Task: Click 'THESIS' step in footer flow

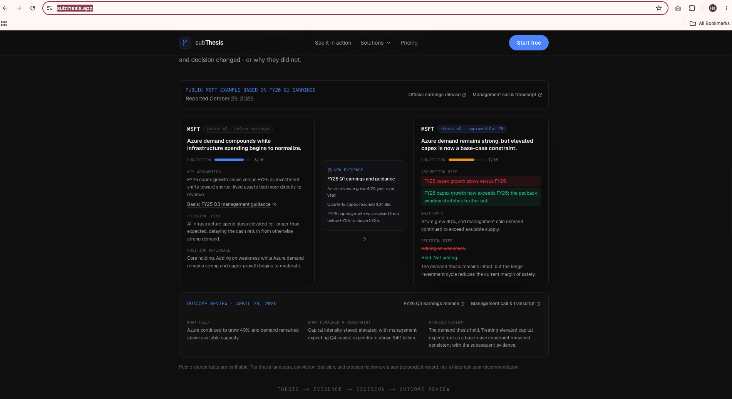Action: point(288,389)
